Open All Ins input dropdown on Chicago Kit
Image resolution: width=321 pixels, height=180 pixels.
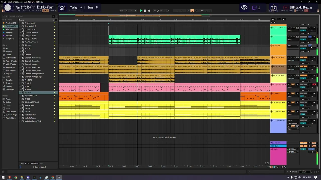click(x=293, y=120)
